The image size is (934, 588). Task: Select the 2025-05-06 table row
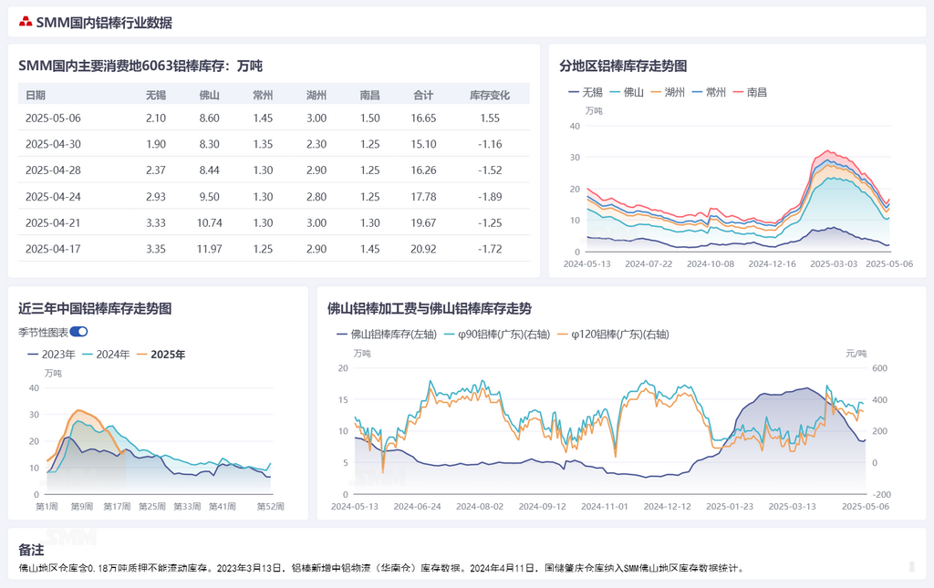273,119
